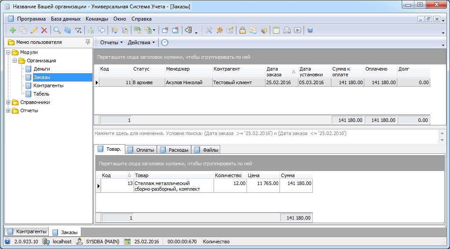Click the Статус column header

pos(148,71)
